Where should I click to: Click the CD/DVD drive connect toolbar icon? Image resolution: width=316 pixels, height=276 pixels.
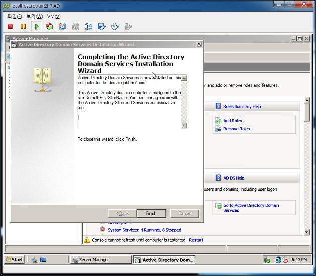point(115,27)
